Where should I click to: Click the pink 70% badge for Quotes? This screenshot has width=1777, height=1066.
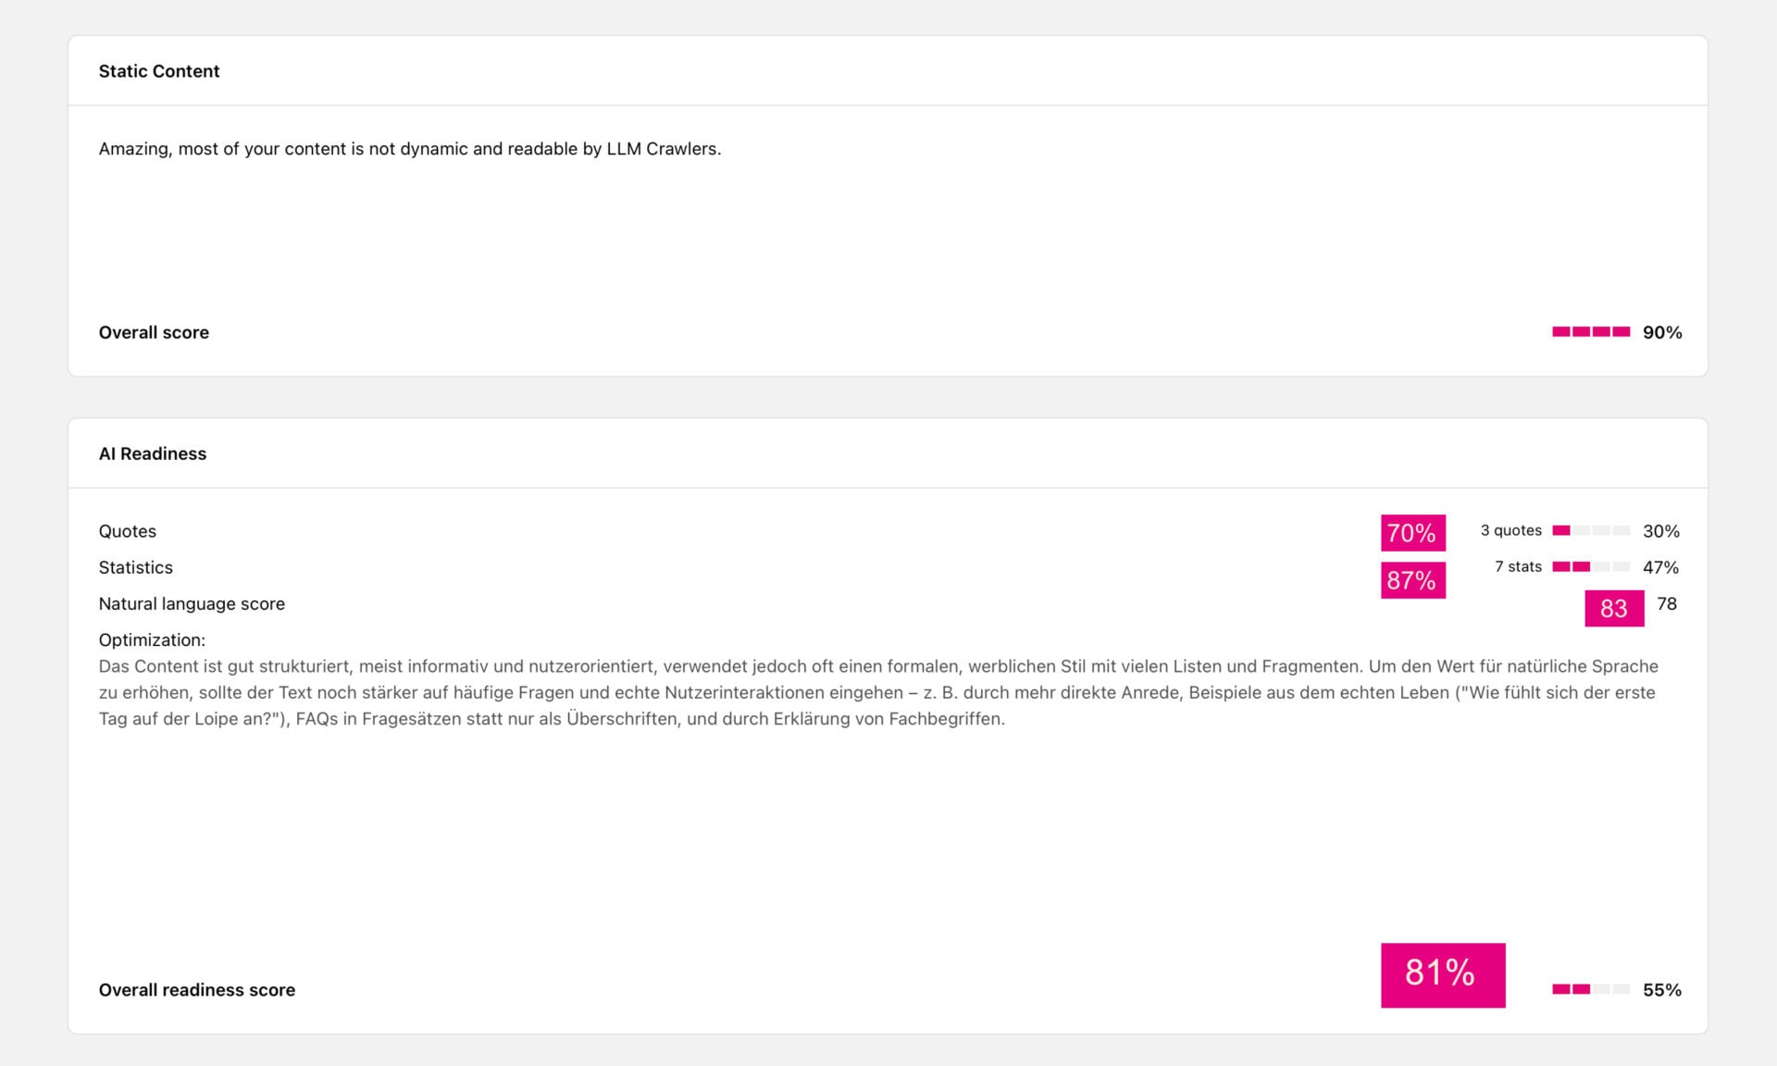[1412, 533]
